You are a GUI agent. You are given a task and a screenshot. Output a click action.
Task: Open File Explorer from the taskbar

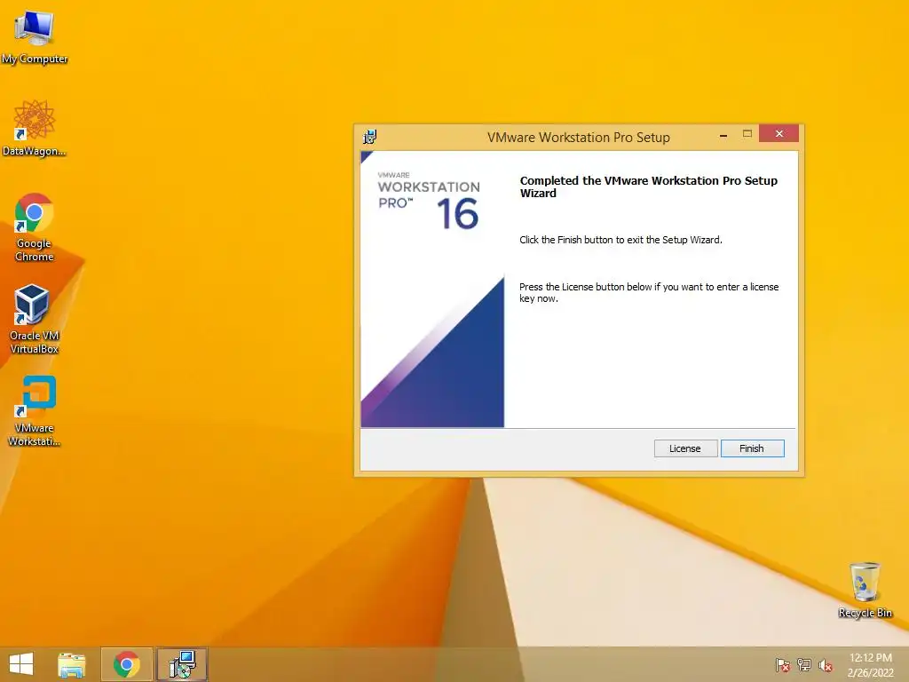pos(72,664)
